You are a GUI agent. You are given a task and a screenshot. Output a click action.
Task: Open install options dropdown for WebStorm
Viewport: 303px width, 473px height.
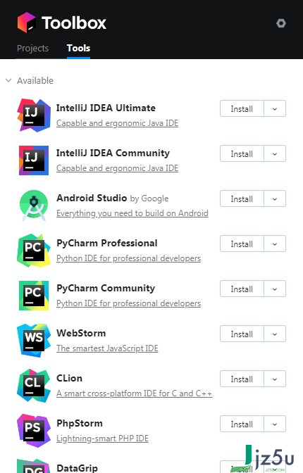tap(275, 334)
